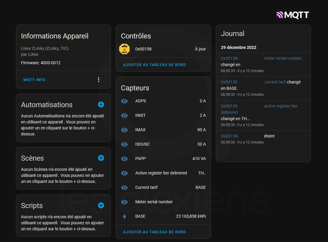The image size is (328, 242).
Task: Click the yellow MQTT update icon
Action: click(x=124, y=49)
